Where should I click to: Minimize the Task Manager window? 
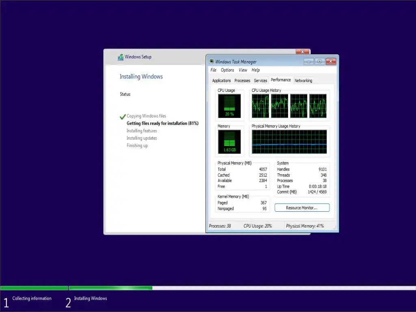[309, 62]
